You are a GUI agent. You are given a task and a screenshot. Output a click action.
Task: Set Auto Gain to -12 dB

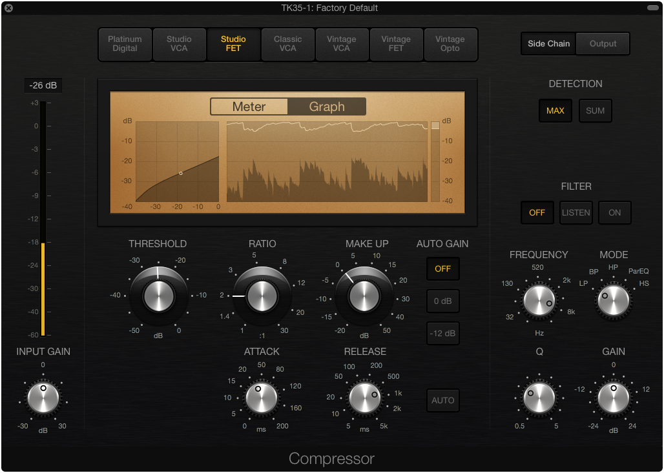point(442,334)
